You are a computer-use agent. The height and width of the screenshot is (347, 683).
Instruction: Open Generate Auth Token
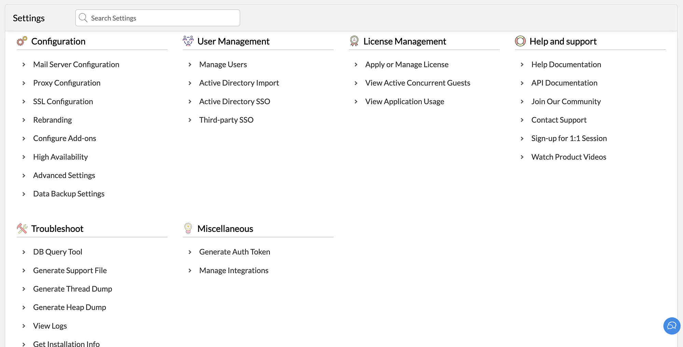[234, 252]
